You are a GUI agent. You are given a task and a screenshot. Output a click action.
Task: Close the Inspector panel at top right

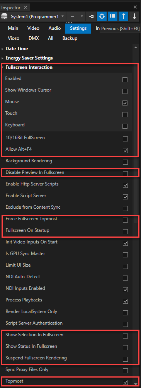(135, 7)
